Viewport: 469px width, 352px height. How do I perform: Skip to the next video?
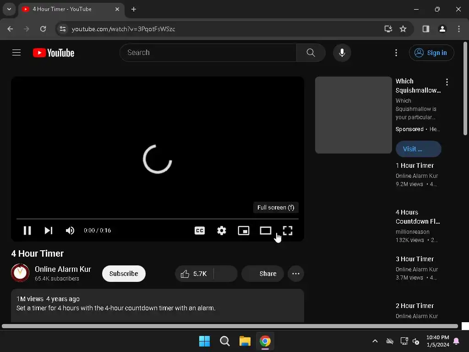49,231
